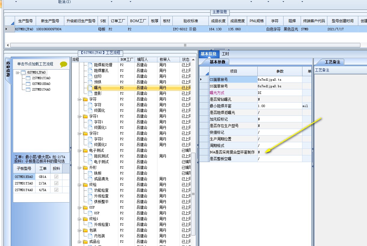367x246 pixels.
Task: Click the yellow speech bubble icon
Action: [64, 64]
